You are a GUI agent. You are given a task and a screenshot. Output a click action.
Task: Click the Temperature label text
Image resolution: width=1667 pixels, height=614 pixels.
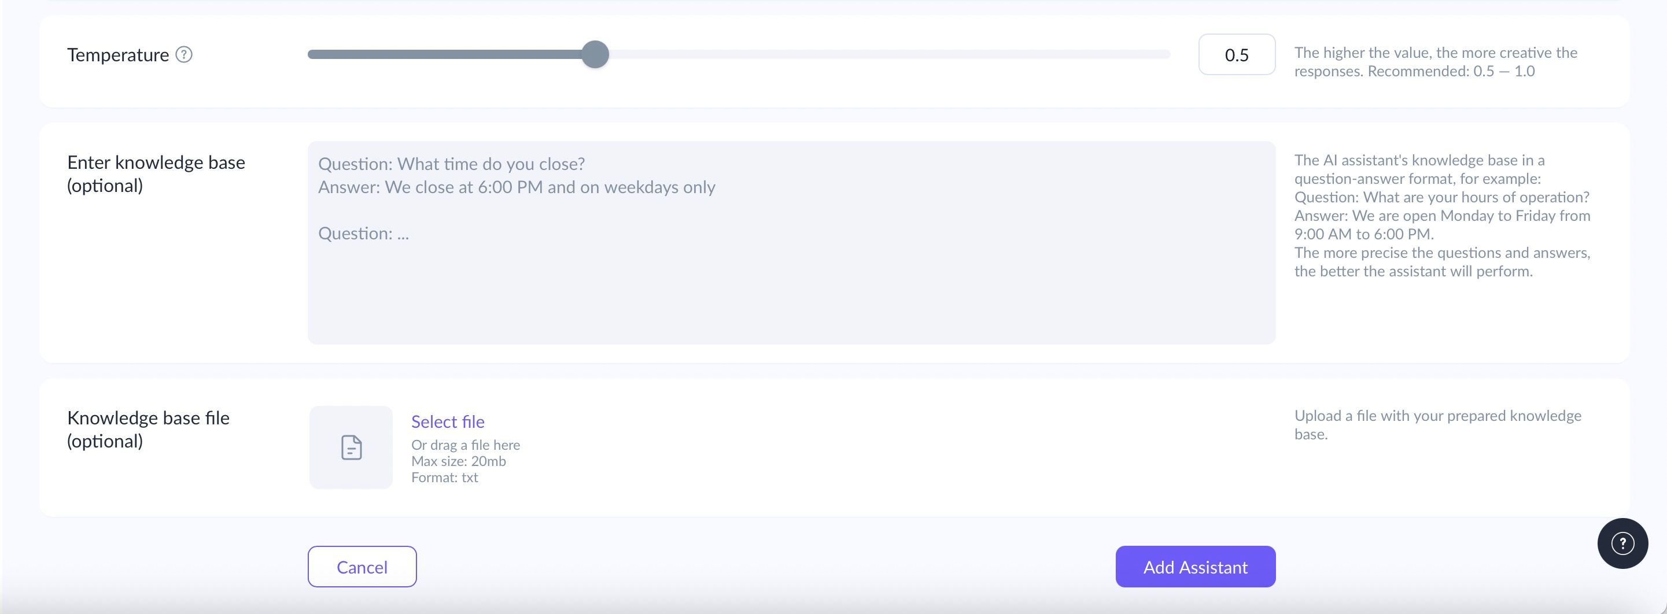point(118,55)
